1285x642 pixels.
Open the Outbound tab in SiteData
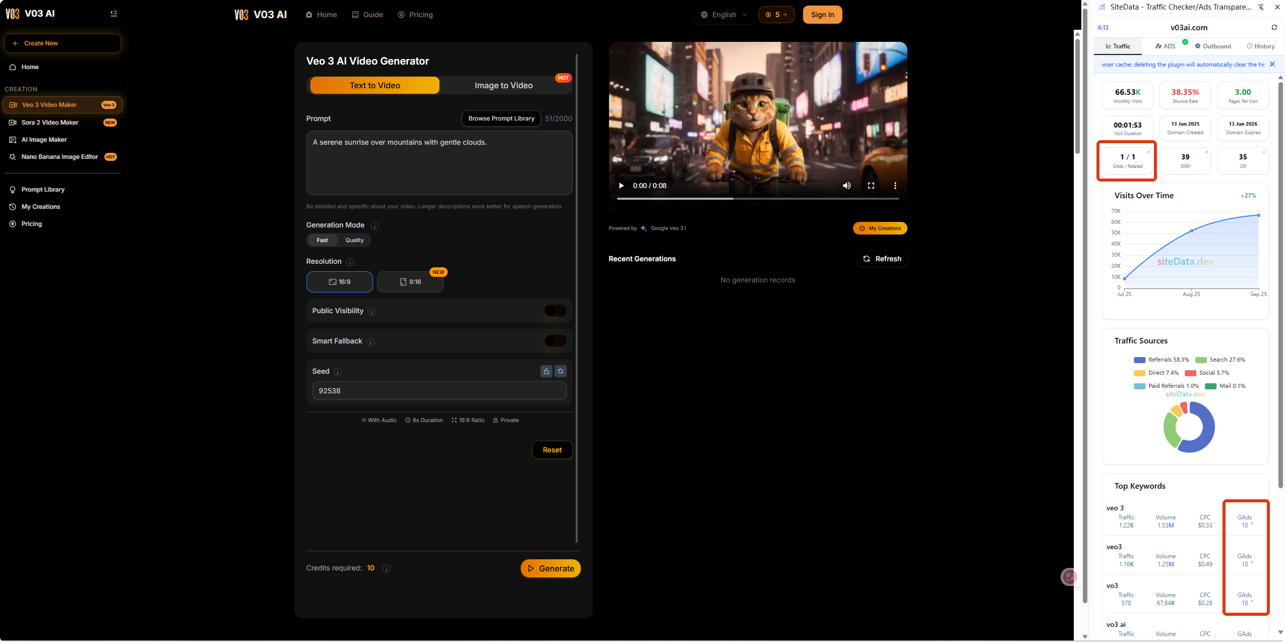pyautogui.click(x=1213, y=46)
